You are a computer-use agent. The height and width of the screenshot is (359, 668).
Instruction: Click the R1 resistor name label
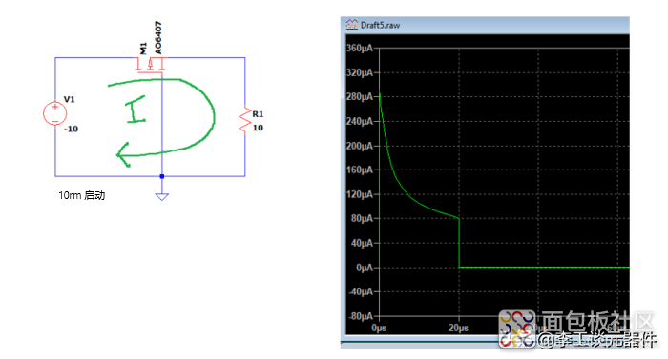pos(258,114)
